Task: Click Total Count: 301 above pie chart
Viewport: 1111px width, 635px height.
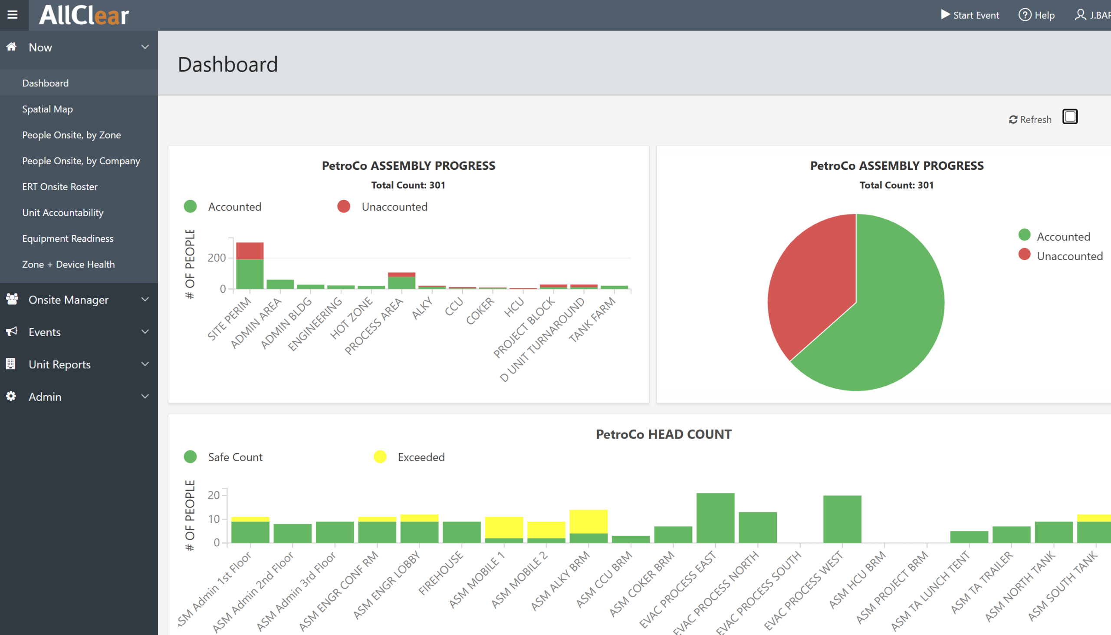Action: pos(897,185)
